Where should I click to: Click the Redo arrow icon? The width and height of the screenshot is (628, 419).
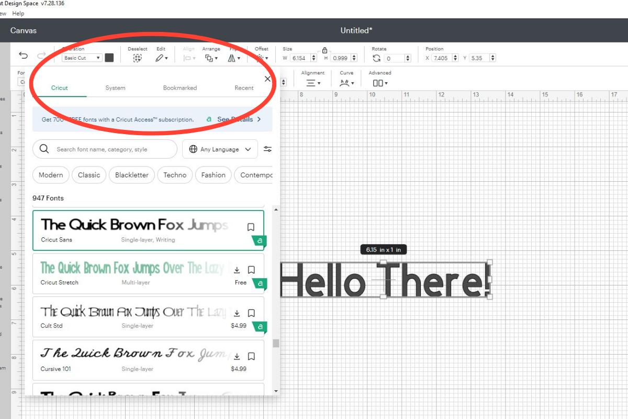(41, 56)
